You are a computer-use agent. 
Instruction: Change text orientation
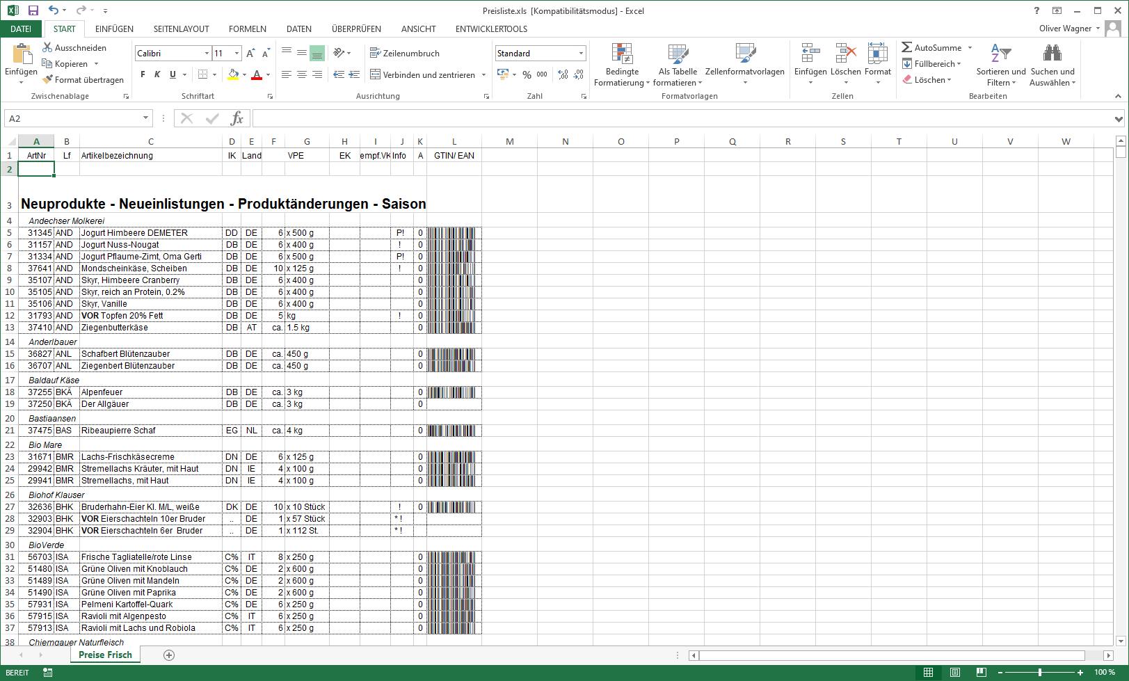339,53
